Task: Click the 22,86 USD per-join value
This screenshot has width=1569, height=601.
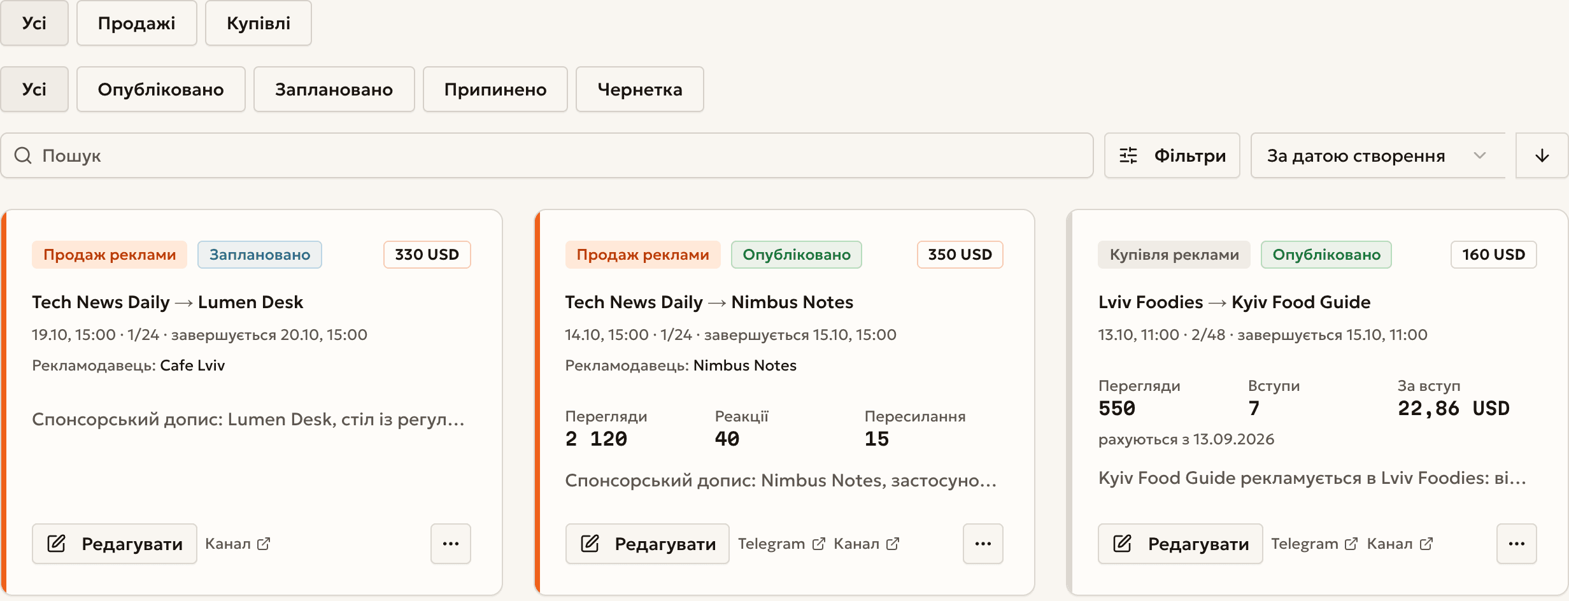Action: 1454,408
